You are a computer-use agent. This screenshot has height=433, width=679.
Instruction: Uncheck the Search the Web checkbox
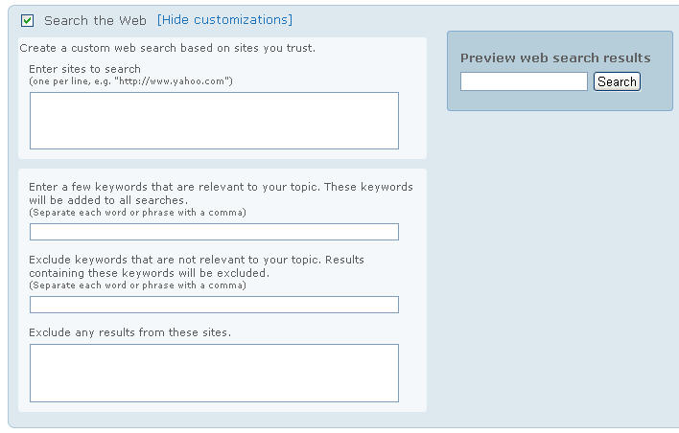pos(27,20)
